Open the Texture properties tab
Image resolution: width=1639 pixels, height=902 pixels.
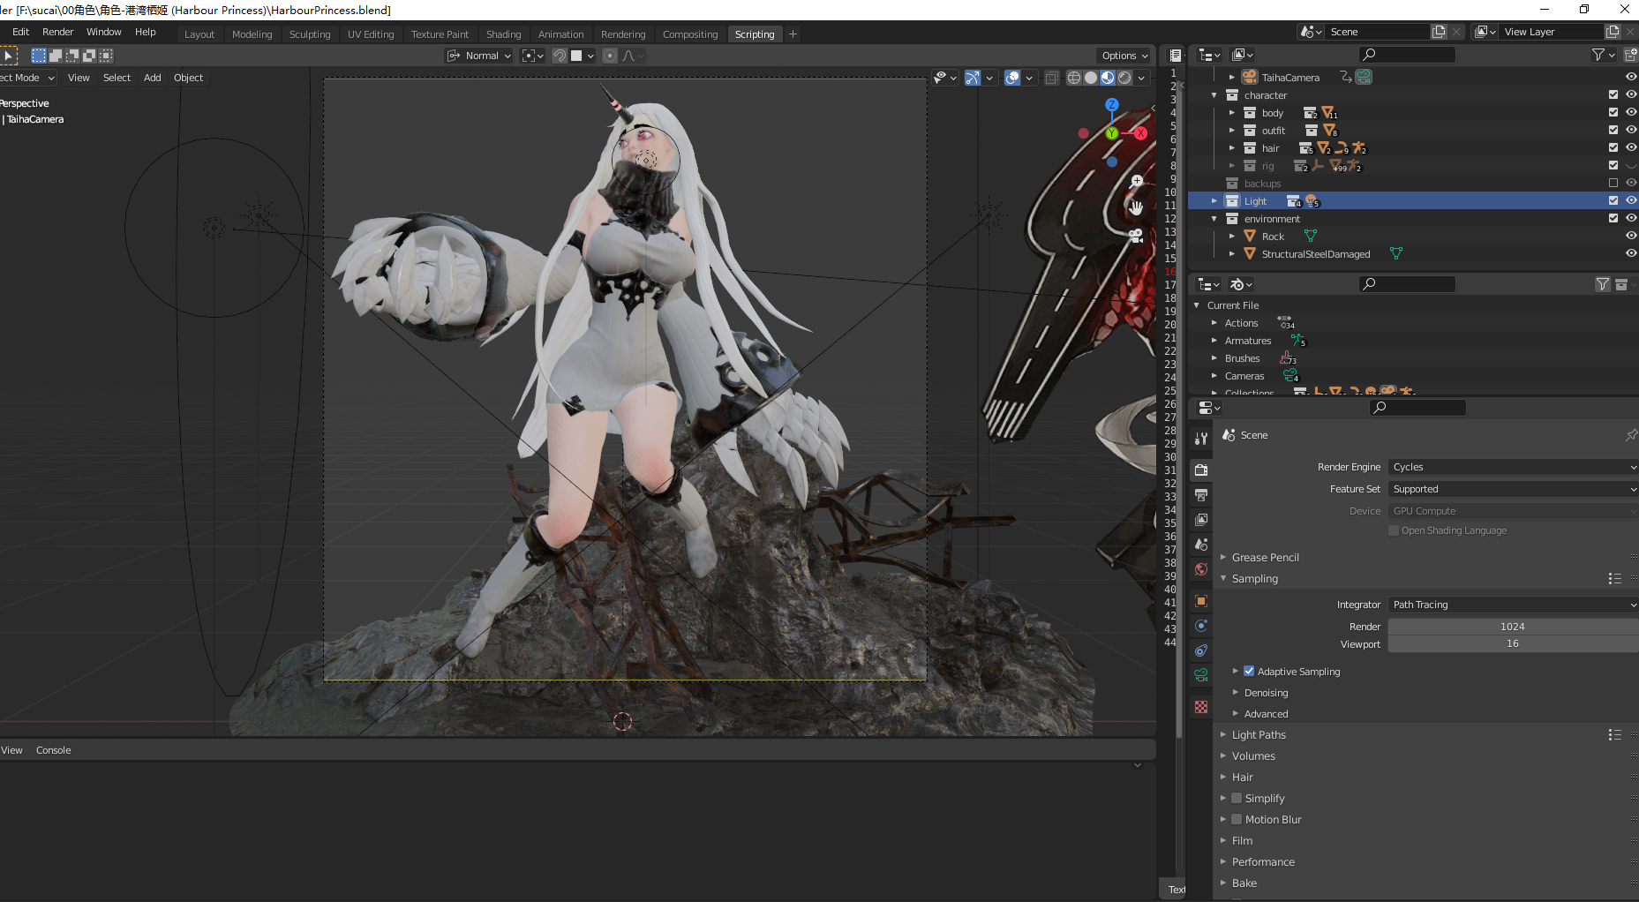(1201, 707)
